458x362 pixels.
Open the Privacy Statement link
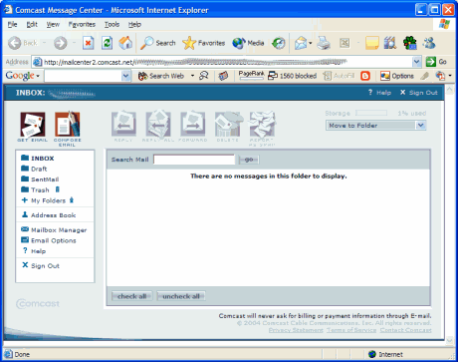[296, 330]
